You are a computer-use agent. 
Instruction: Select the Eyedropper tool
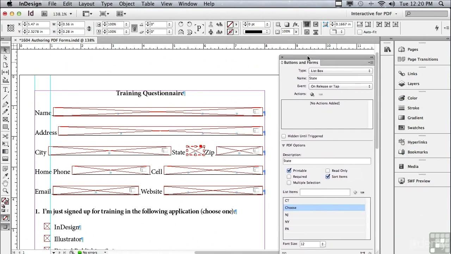pyautogui.click(x=5, y=176)
